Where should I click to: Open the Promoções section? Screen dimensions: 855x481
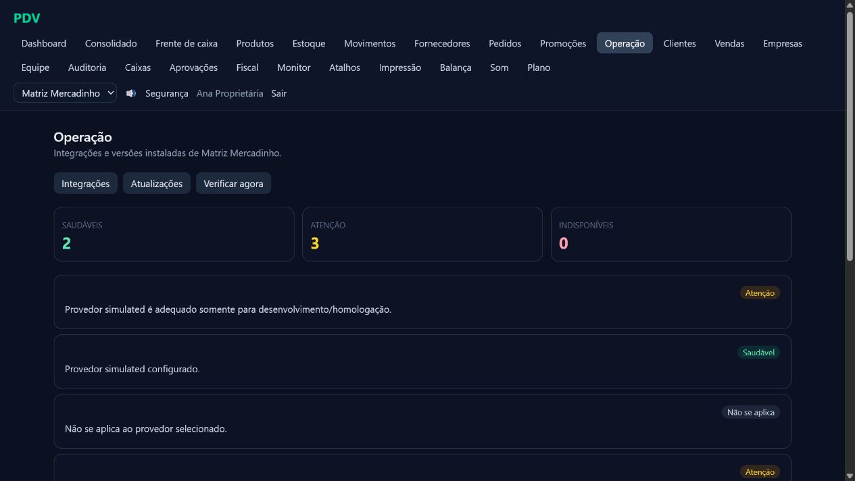[x=563, y=43]
